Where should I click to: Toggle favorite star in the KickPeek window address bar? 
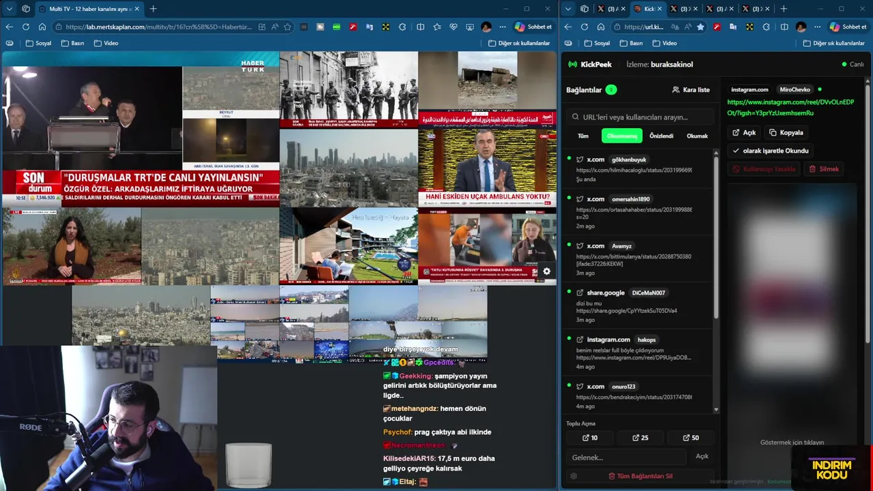tap(700, 27)
